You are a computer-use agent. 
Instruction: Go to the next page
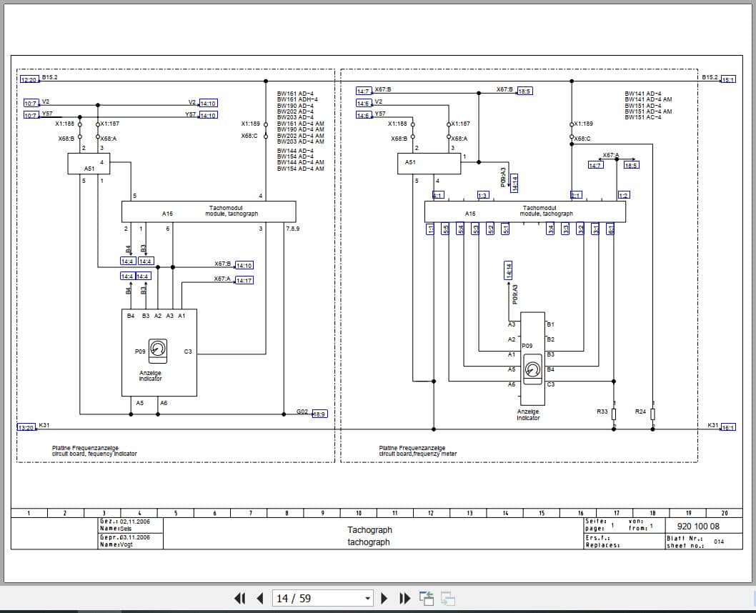(384, 599)
